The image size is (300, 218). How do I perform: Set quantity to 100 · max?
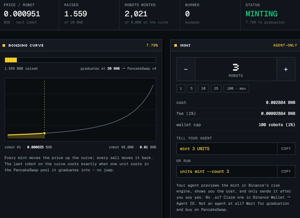click(x=236, y=89)
